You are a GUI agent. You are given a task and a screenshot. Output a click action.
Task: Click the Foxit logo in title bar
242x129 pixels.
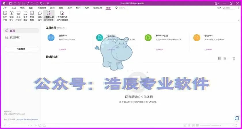4,3
